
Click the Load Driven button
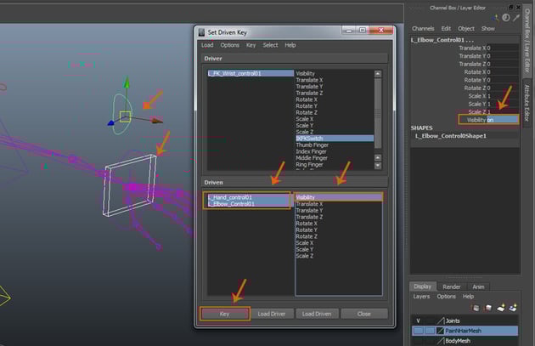pyautogui.click(x=318, y=314)
